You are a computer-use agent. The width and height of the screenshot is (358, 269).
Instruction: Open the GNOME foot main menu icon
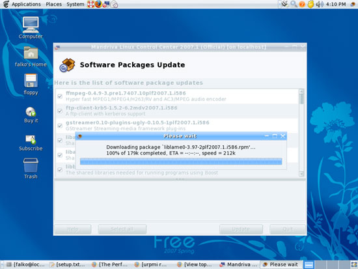[x=5, y=4]
